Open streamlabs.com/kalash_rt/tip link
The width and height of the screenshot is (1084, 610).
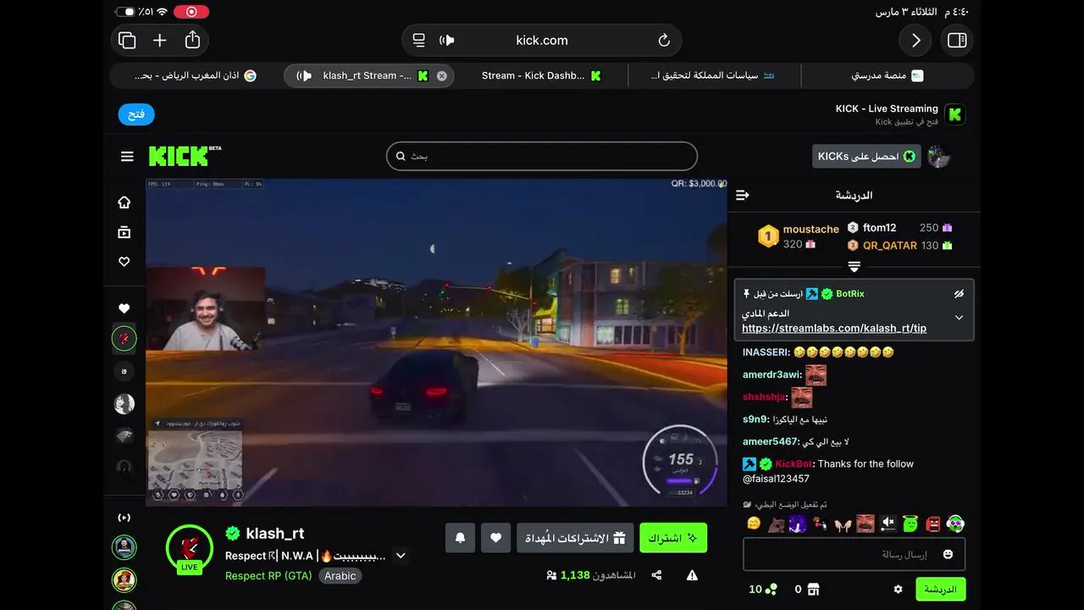(834, 328)
